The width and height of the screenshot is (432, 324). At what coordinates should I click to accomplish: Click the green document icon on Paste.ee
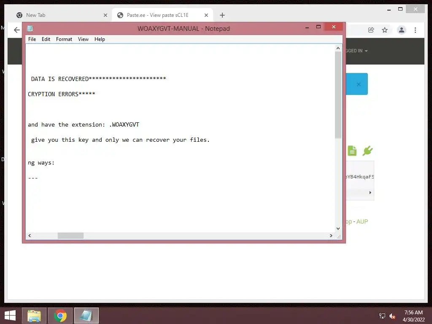point(352,151)
